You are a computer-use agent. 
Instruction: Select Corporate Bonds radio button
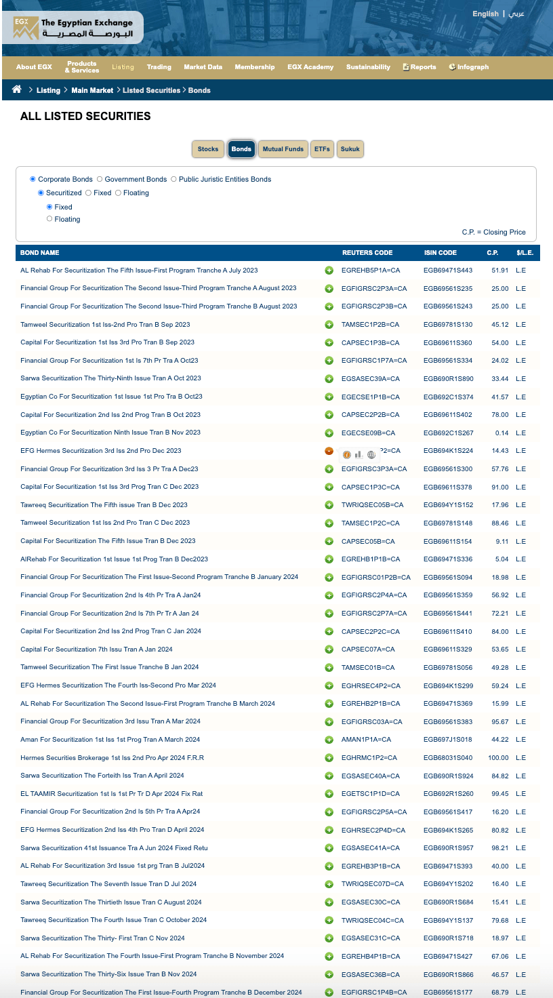[33, 180]
